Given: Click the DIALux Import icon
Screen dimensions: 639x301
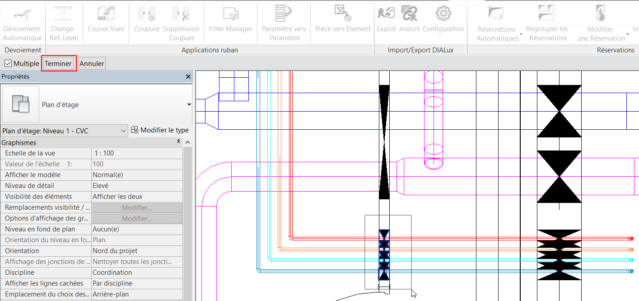Looking at the screenshot, I should 410,14.
